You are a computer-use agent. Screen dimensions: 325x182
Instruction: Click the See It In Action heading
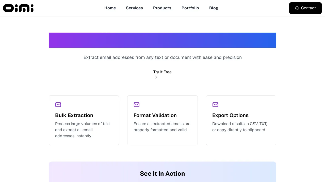pyautogui.click(x=162, y=174)
